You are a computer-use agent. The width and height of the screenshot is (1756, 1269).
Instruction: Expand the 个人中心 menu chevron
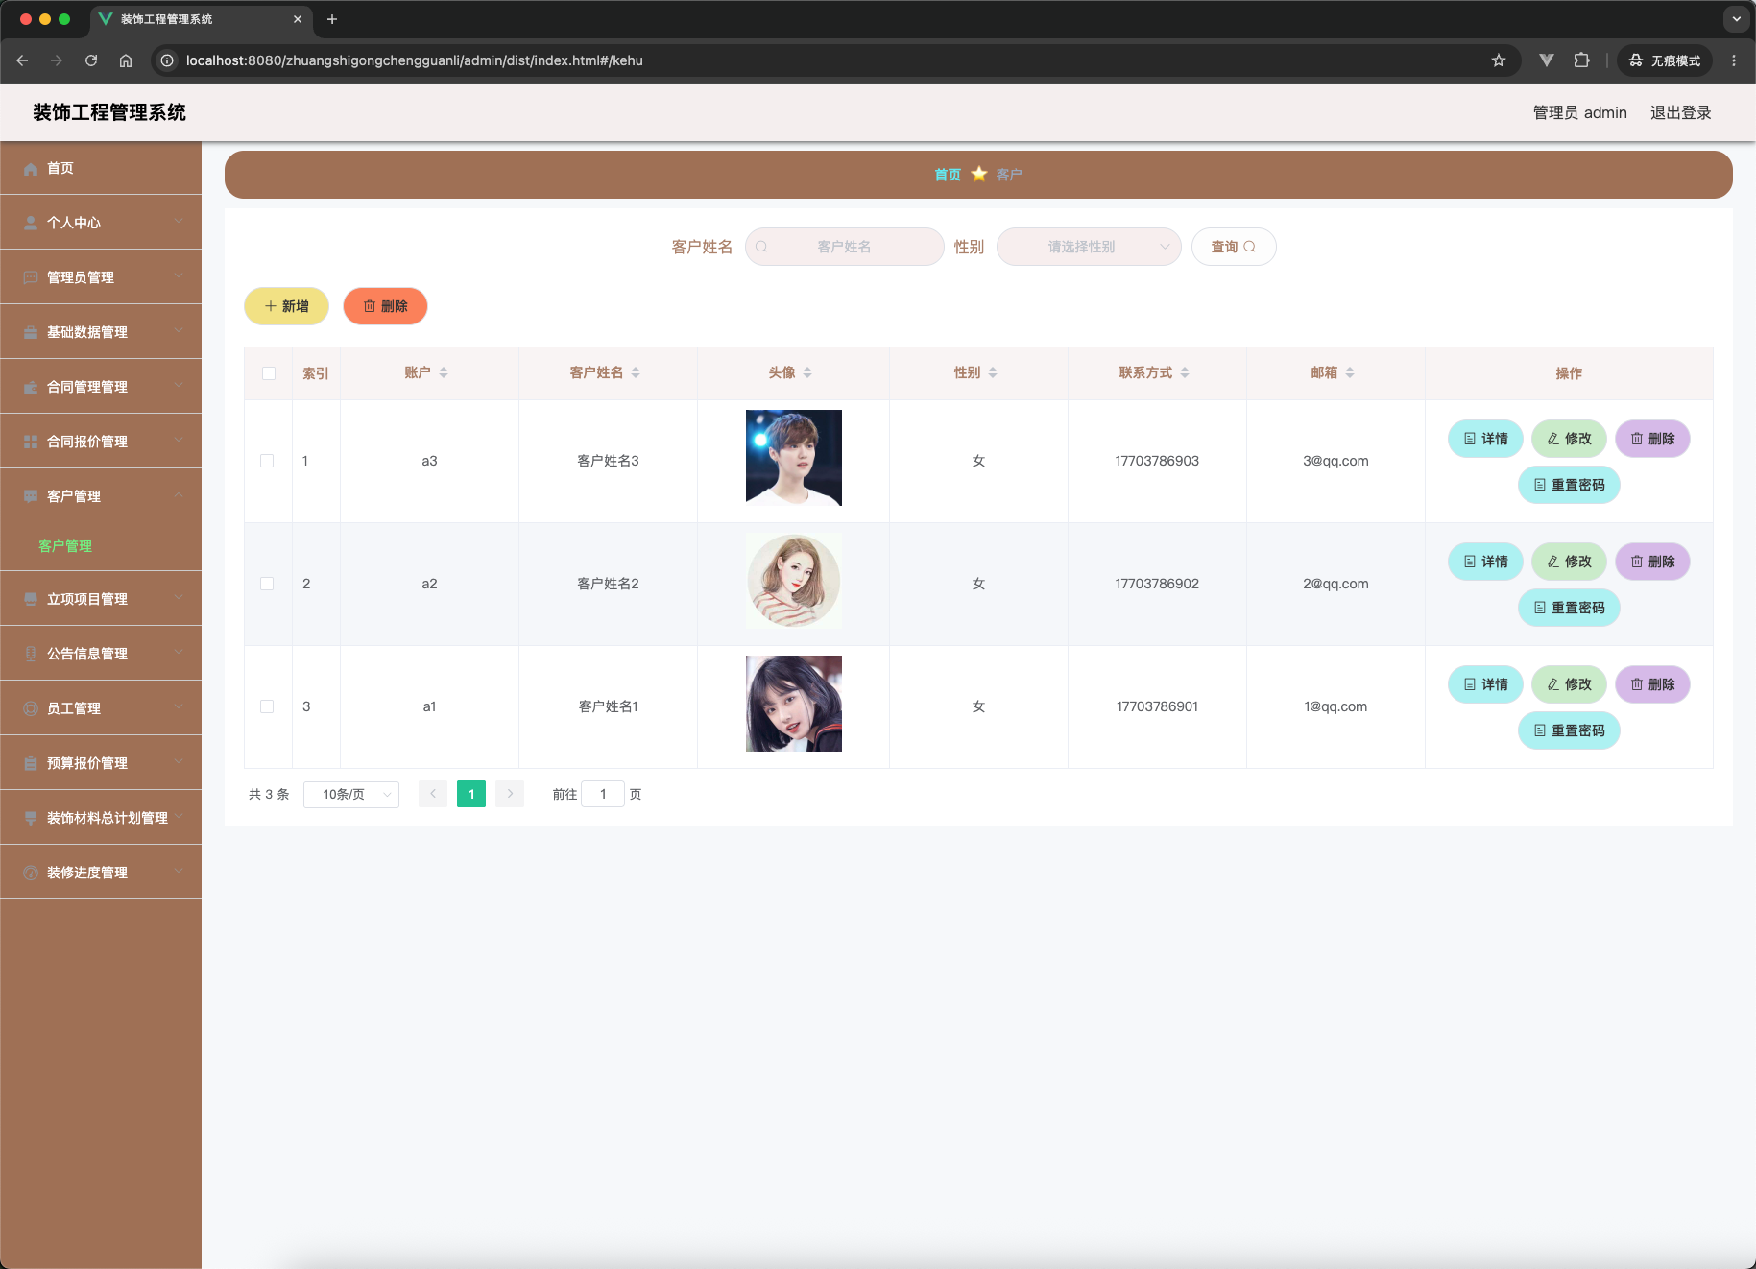[179, 221]
